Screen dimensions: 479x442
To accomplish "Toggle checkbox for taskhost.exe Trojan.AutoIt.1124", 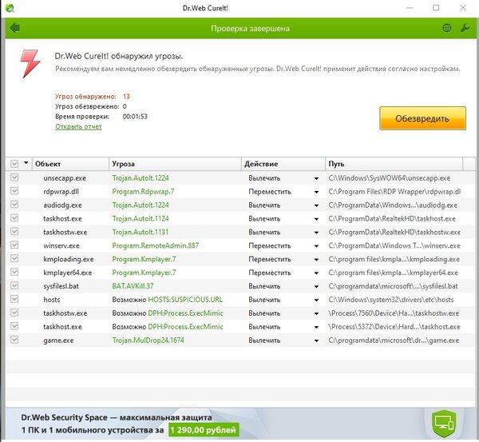I will 14,218.
